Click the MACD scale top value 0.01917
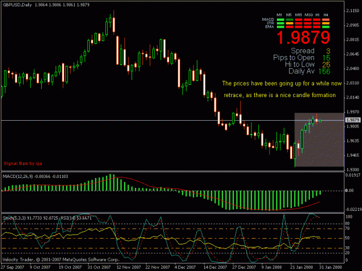362x271 pixels. click(353, 175)
